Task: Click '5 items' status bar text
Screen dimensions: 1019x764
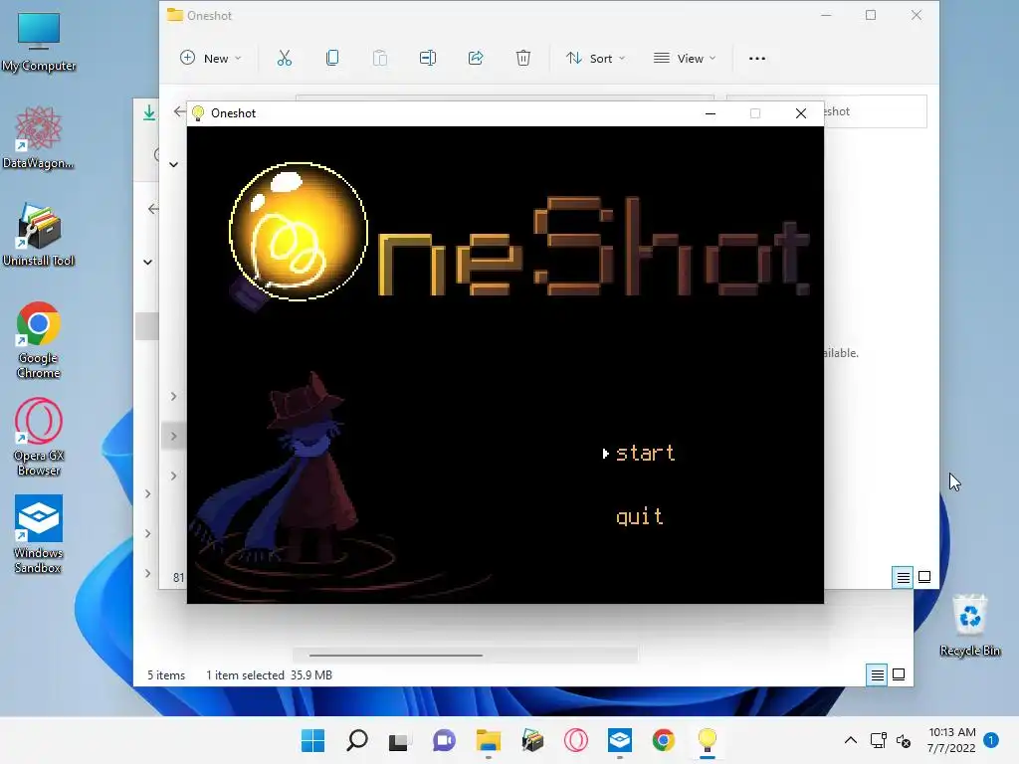Action: 166,675
